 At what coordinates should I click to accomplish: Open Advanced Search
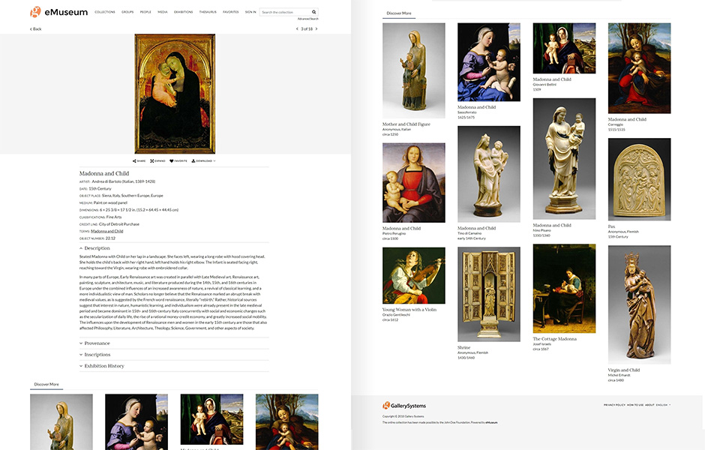(308, 19)
